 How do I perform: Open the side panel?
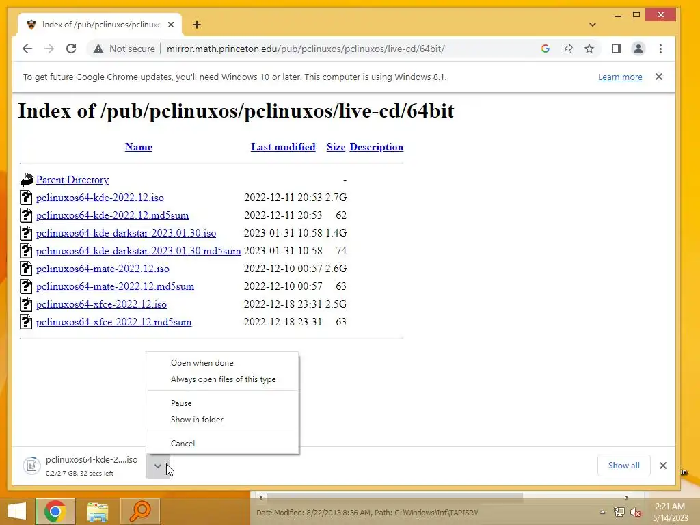(617, 49)
